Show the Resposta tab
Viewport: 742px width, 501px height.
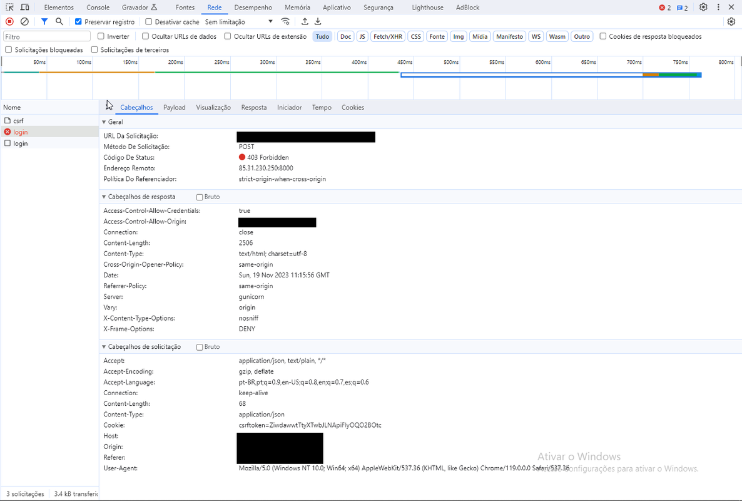tap(254, 108)
